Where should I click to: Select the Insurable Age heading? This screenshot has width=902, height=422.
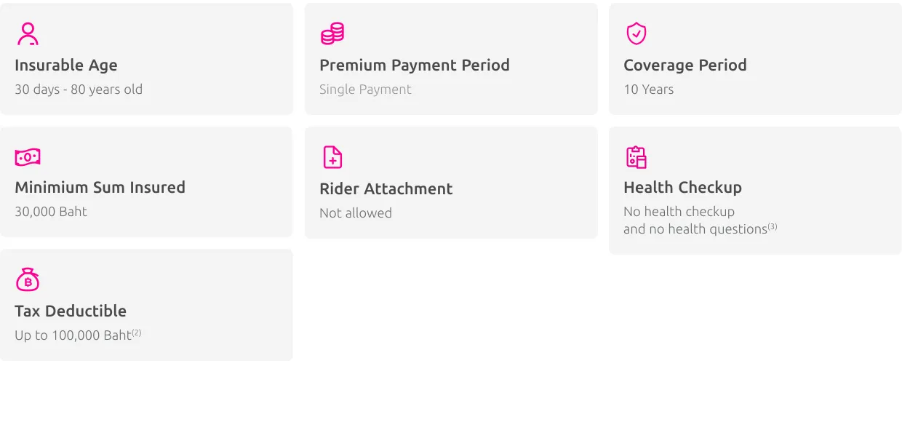(x=66, y=65)
